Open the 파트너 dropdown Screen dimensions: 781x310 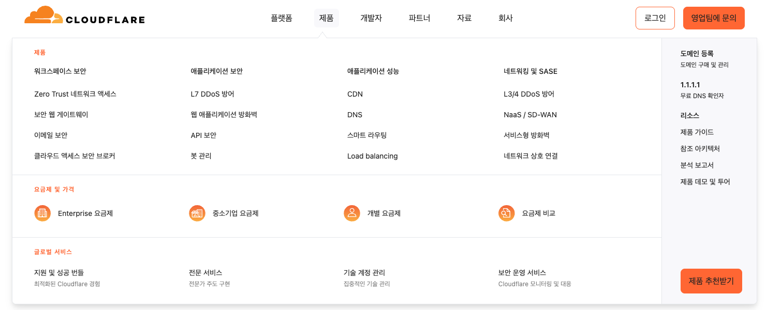pos(419,18)
